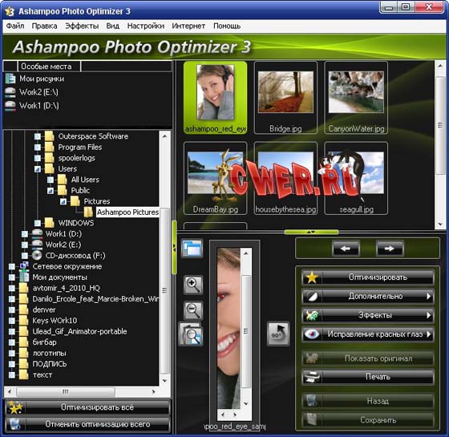Screen dimensions: 449x437
Task: Click the zoom in magnifier icon
Action: 193,285
